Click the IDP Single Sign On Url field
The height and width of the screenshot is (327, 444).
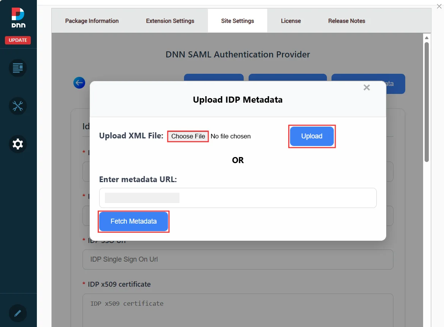point(238,259)
